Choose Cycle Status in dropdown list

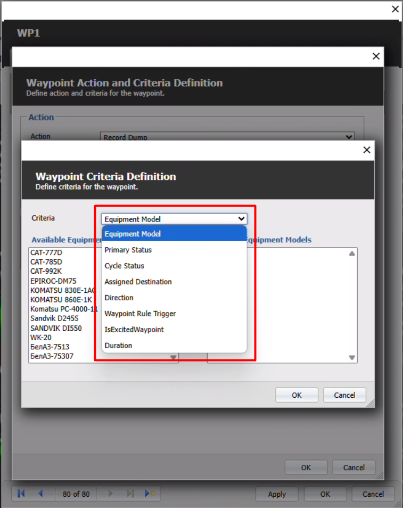(125, 266)
